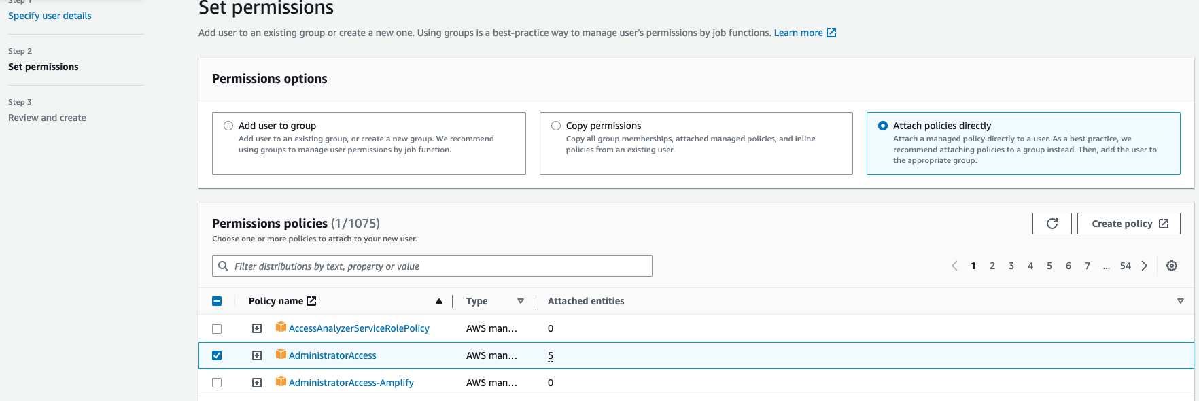The image size is (1199, 401).
Task: Click attached entities 0 for AccessAnalyzerServiceRolePolicy
Action: click(551, 328)
